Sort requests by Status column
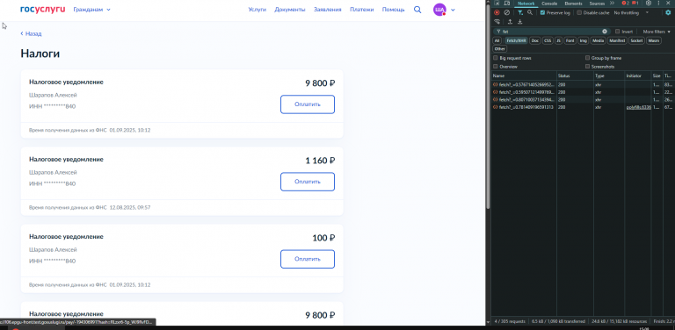The width and height of the screenshot is (675, 330). (x=574, y=75)
